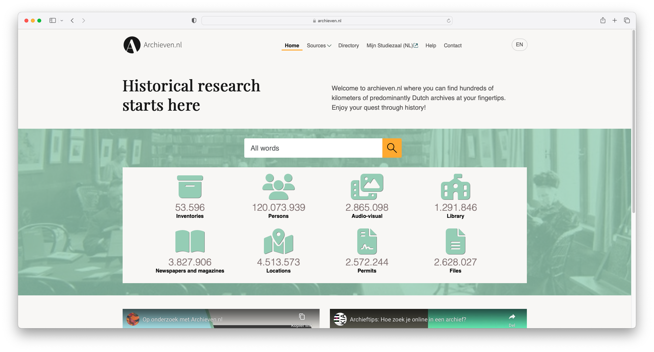Go forward with Safari forward arrow
Viewport: 654px width, 352px height.
tap(84, 21)
